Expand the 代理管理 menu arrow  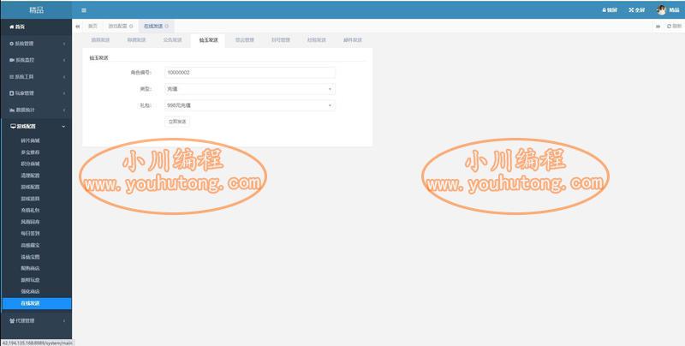[x=64, y=320]
